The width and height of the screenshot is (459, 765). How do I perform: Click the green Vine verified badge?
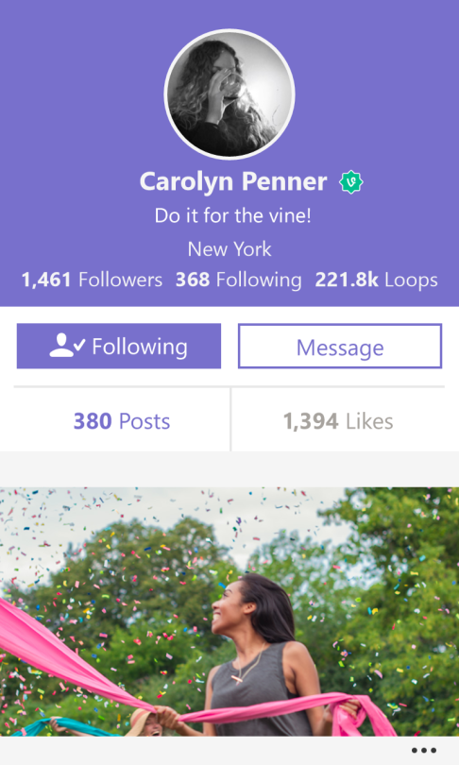coord(351,182)
